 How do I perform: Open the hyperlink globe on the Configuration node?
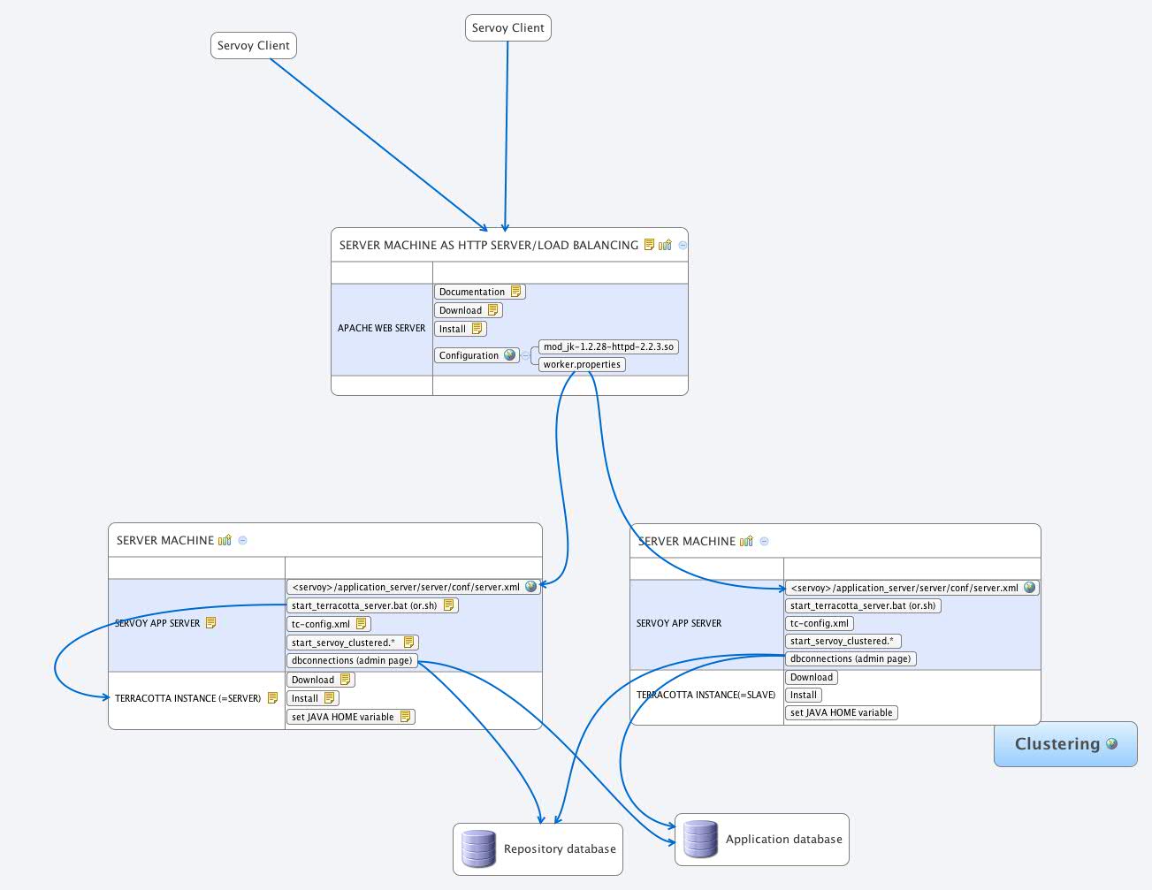508,355
